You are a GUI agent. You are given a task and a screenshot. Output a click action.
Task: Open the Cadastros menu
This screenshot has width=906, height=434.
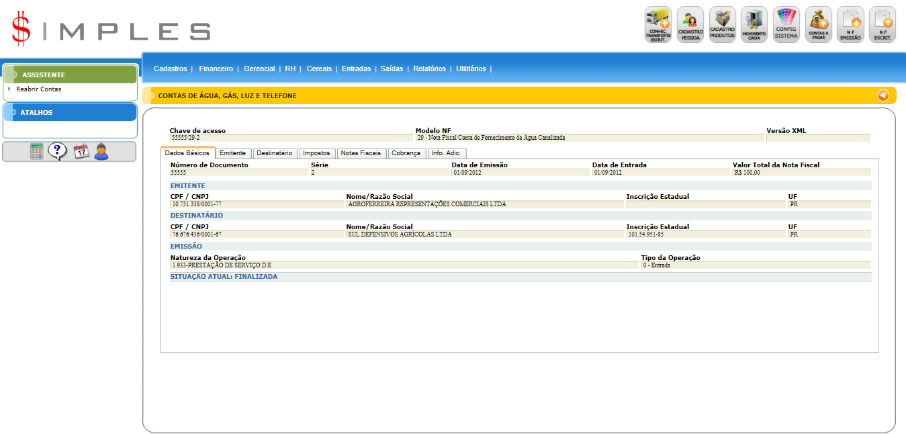[x=170, y=69]
